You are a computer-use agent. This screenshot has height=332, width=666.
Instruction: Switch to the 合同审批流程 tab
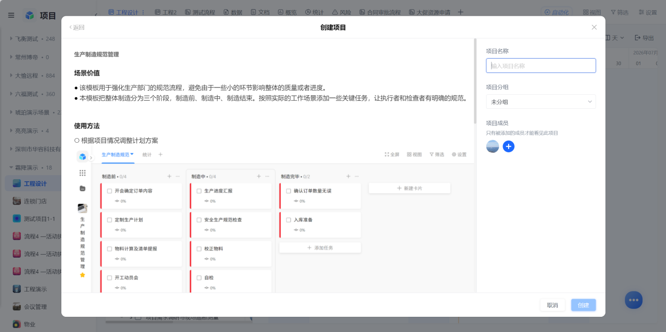[x=380, y=12]
